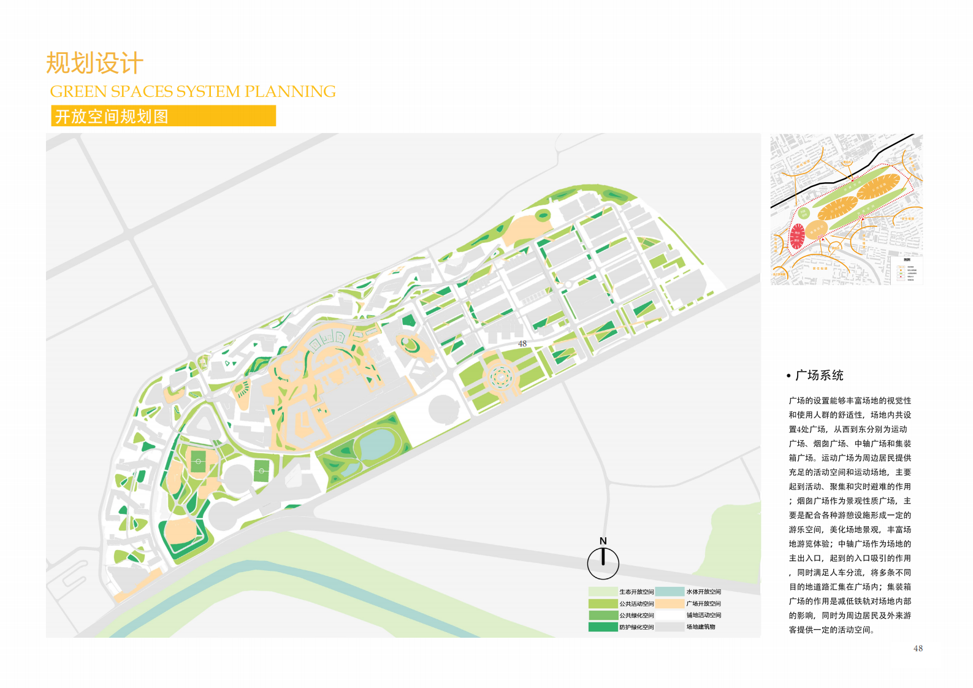
Task: Click the upper football pitch on the map
Action: (198, 461)
